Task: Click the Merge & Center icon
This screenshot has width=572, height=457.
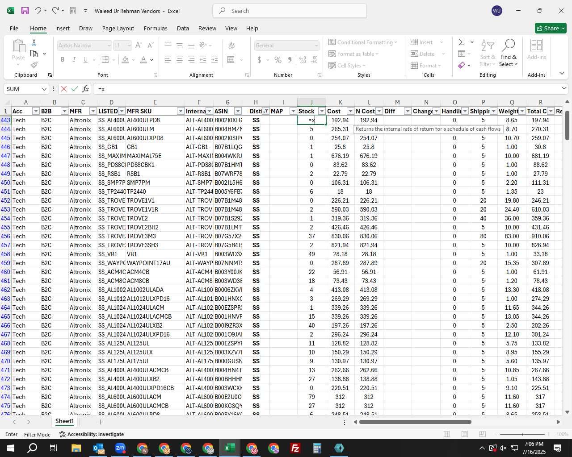Action: [231, 59]
